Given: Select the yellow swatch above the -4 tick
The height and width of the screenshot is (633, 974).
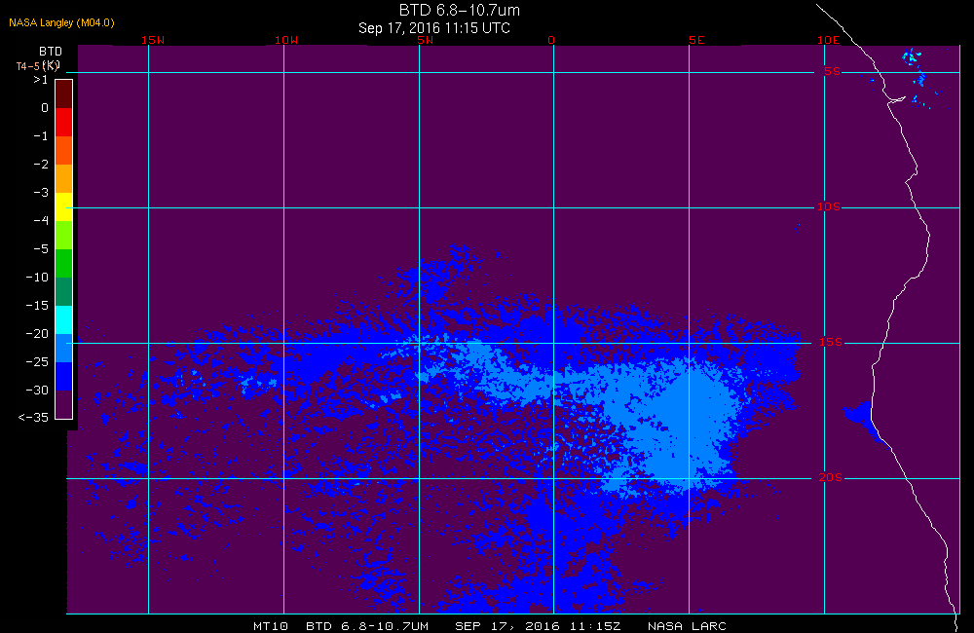Looking at the screenshot, I should point(64,206).
